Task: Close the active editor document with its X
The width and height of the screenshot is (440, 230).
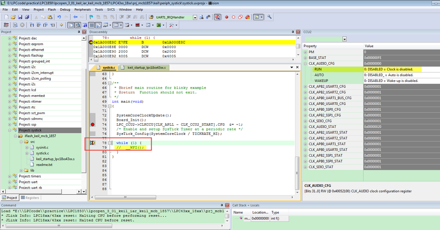Action: [x=298, y=67]
